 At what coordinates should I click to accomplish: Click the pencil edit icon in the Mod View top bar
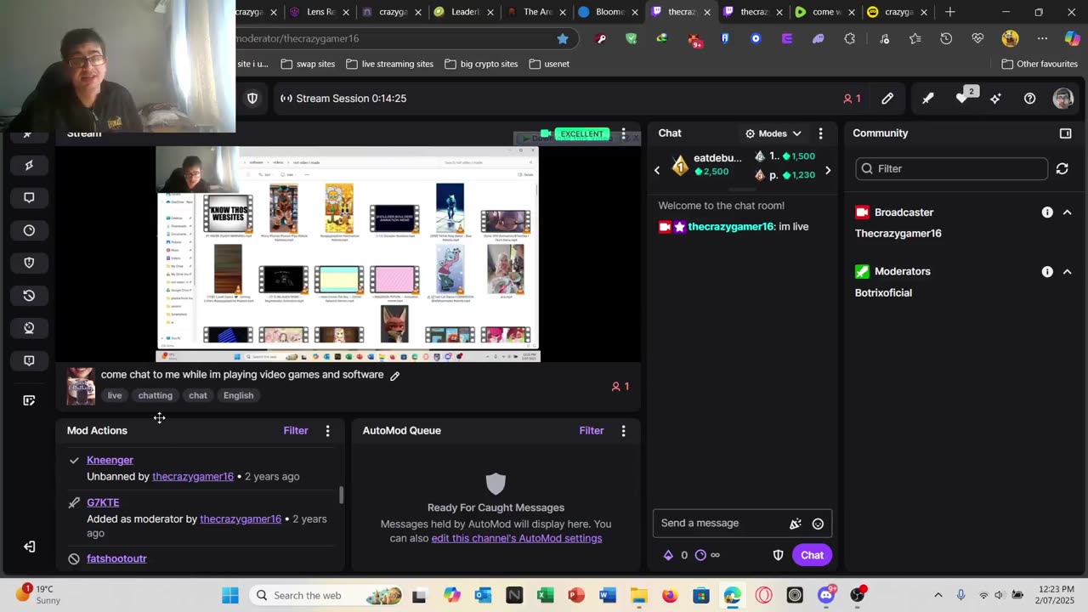tap(887, 99)
